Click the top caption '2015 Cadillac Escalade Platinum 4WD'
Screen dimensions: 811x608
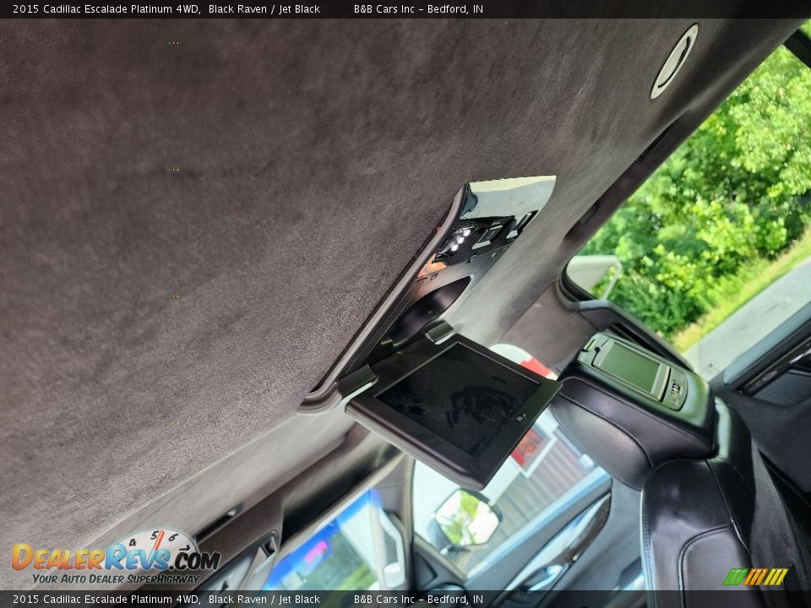106,9
